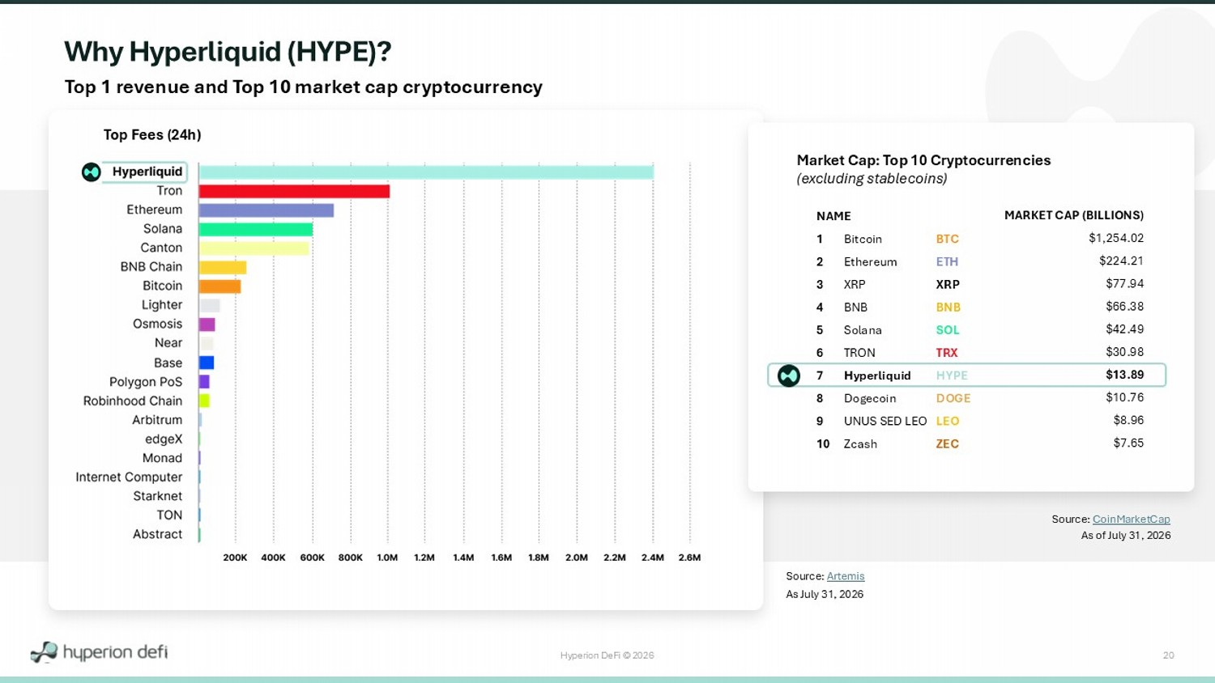
Task: Click Hyperliquid logo in market cap row
Action: coord(788,375)
